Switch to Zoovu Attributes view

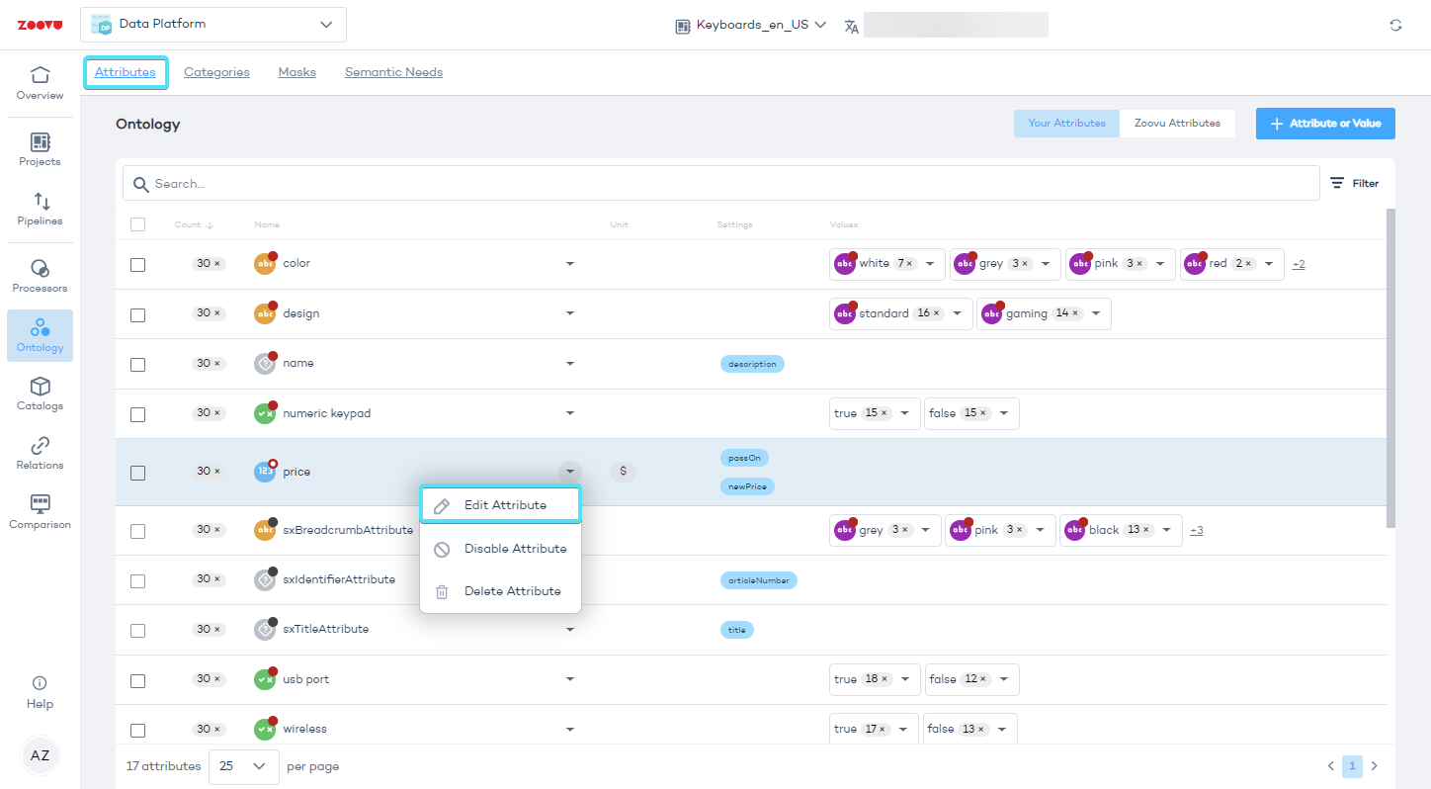1177,124
